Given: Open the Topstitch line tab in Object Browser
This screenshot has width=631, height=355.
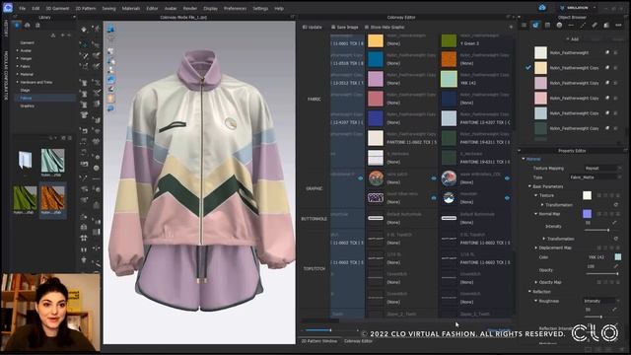Looking at the screenshot, I should tap(571, 25).
